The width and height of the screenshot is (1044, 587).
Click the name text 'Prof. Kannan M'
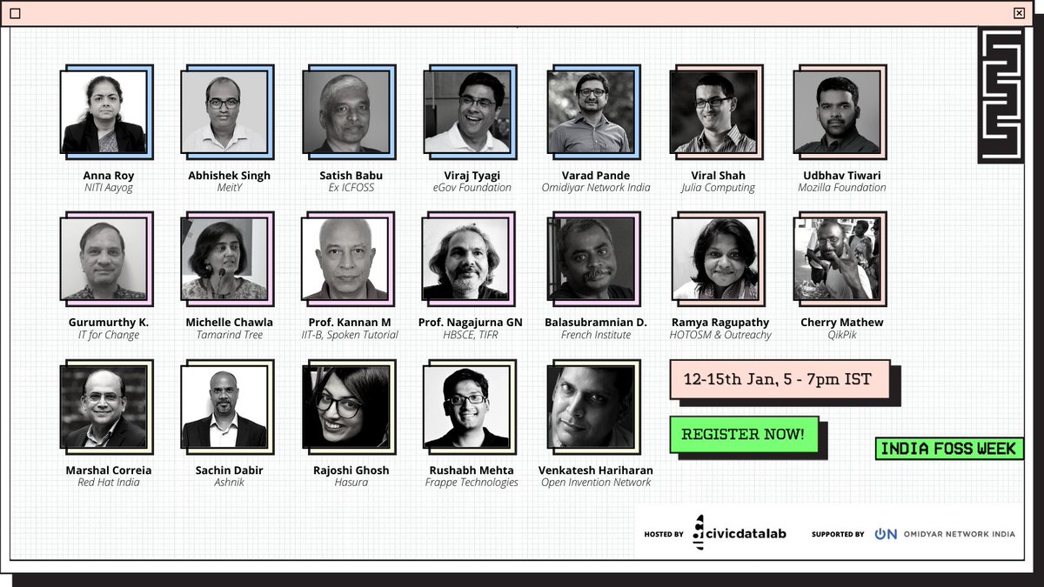(x=351, y=322)
